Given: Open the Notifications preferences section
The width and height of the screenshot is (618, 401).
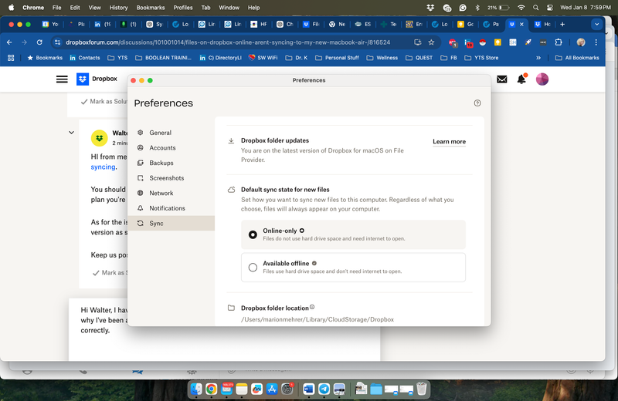Looking at the screenshot, I should (167, 208).
